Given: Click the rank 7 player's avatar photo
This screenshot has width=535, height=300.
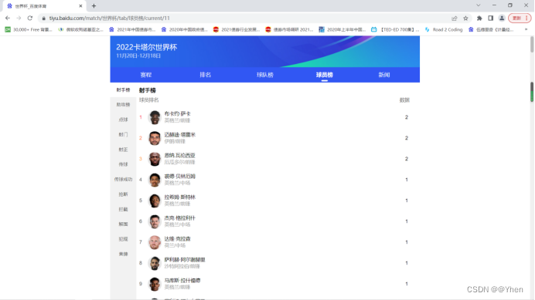Looking at the screenshot, I should tap(155, 242).
